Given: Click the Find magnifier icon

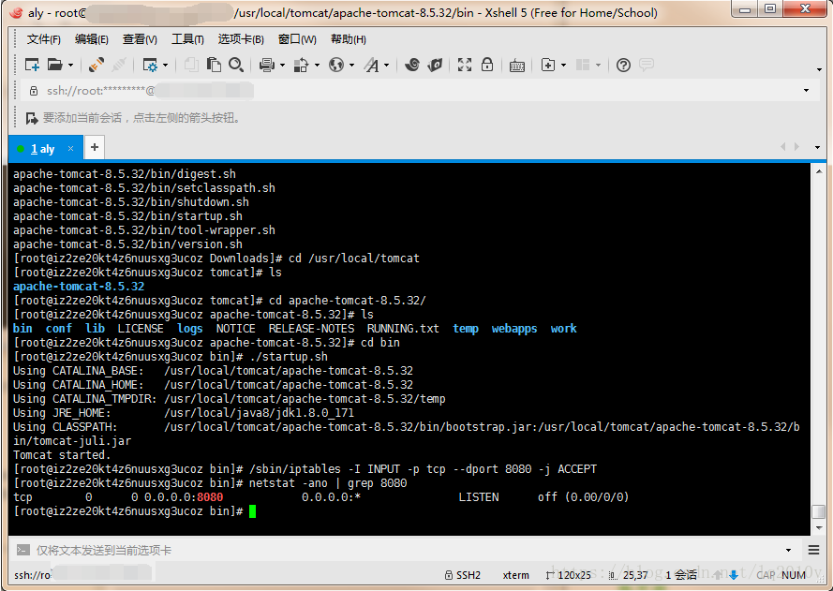Looking at the screenshot, I should (x=236, y=65).
